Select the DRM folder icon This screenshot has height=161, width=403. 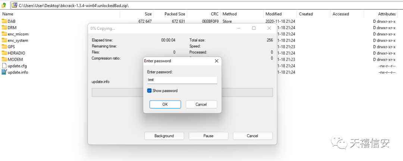4,28
